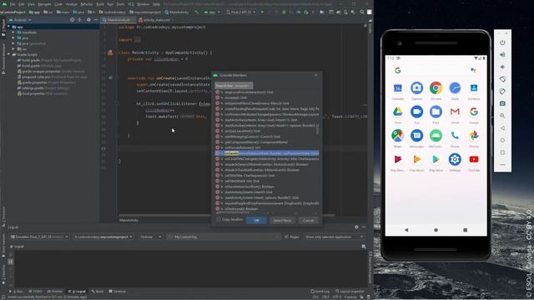Select the highlighted onCreate override row
Viewport: 534px width, 300px height.
coord(267,153)
